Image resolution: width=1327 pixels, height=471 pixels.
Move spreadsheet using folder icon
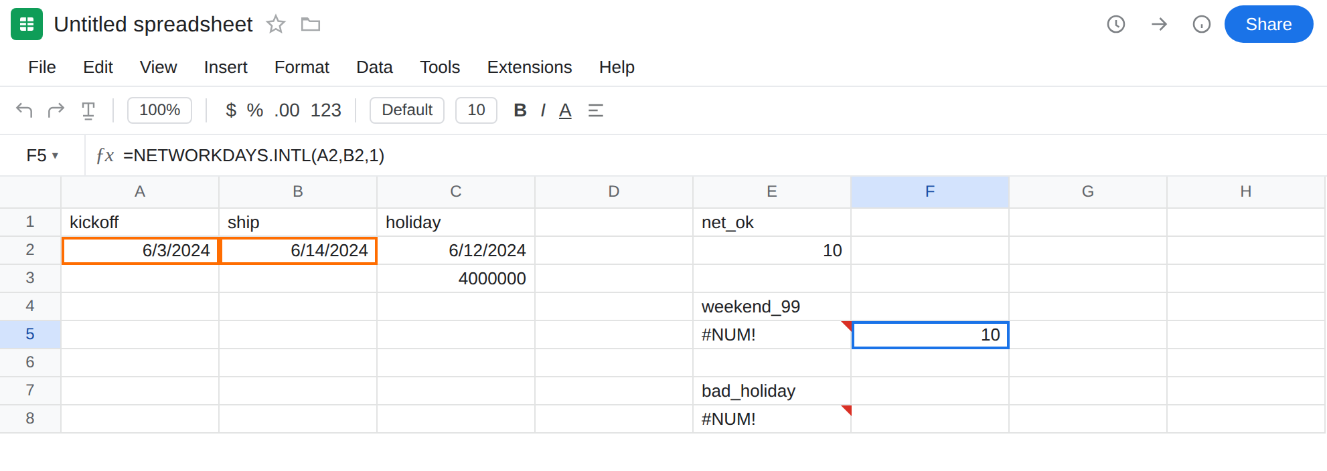click(x=311, y=25)
